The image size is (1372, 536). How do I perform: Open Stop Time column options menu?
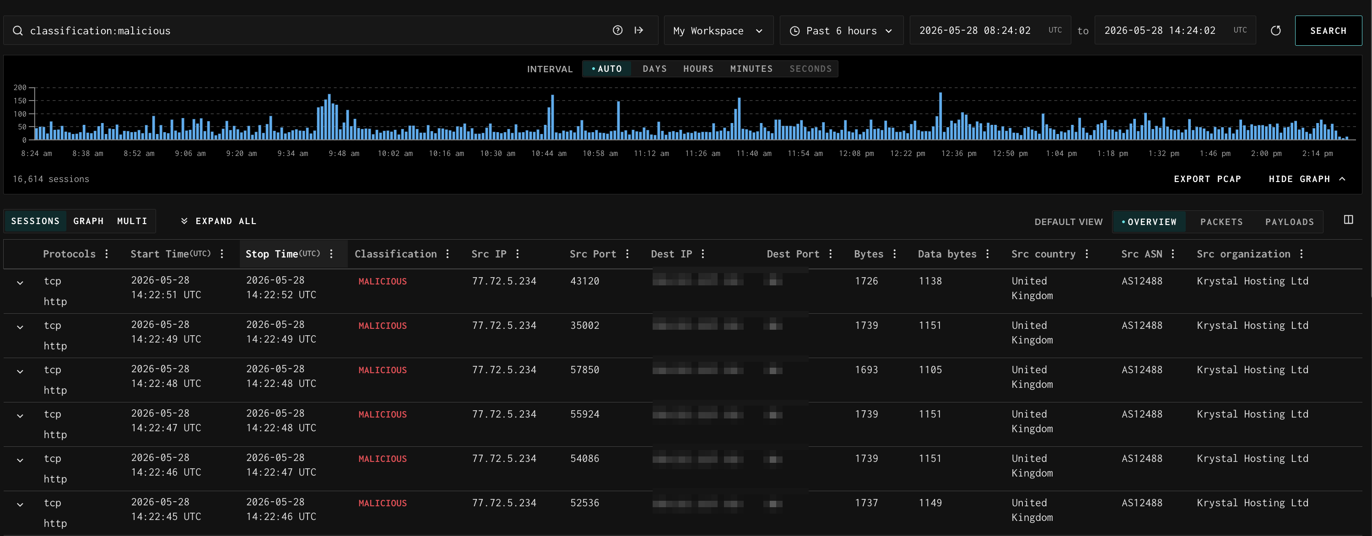[x=331, y=254]
